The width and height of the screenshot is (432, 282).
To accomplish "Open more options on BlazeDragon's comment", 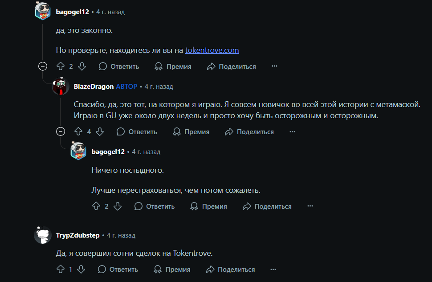I will pos(292,132).
